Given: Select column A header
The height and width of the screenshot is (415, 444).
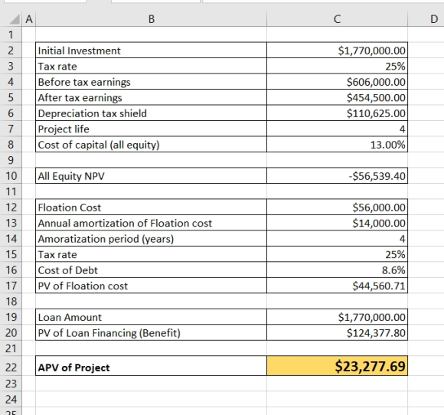Looking at the screenshot, I should (29, 19).
